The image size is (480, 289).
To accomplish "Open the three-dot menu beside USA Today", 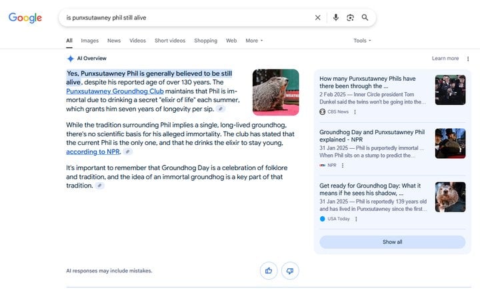I will (356, 219).
